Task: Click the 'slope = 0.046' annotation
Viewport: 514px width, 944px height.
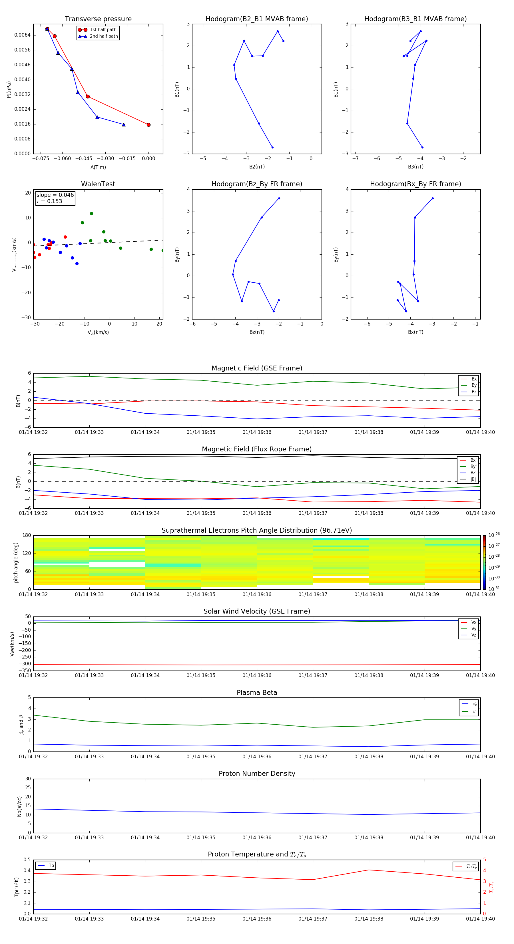Action: click(55, 195)
